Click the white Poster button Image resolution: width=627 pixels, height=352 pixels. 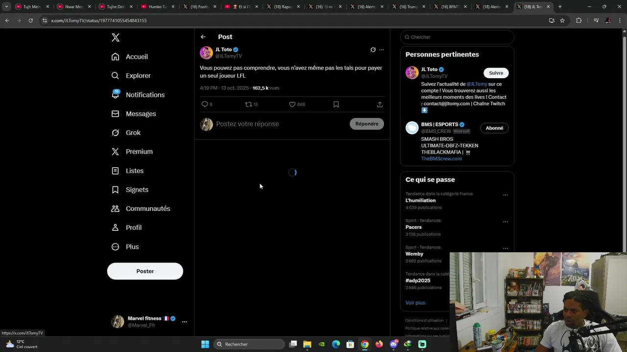point(145,271)
